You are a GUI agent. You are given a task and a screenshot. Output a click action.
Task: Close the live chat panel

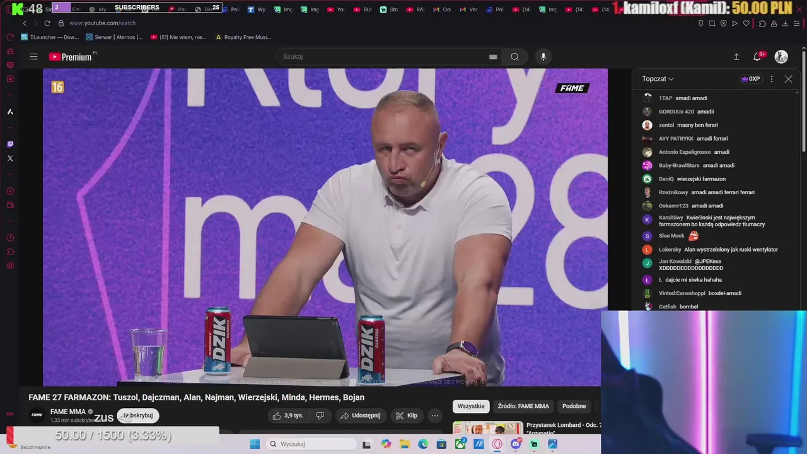(788, 79)
